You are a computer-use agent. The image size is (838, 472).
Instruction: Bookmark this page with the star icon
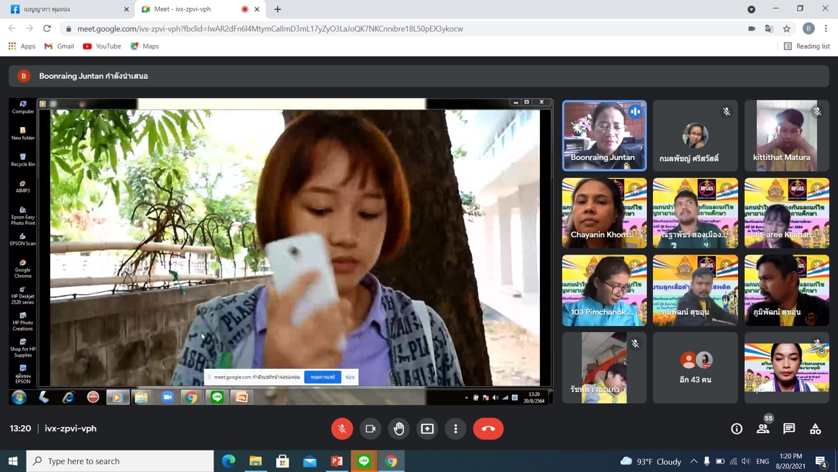coord(786,28)
